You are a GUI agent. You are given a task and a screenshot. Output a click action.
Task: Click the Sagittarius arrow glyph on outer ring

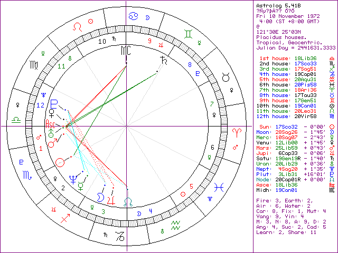(65, 216)
